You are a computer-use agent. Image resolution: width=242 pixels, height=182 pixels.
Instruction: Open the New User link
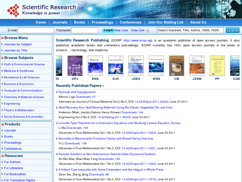point(121,30)
